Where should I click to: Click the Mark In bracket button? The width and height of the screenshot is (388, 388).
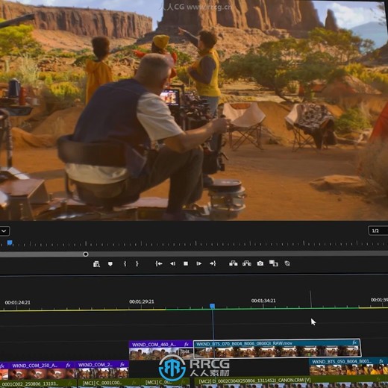coord(125,263)
